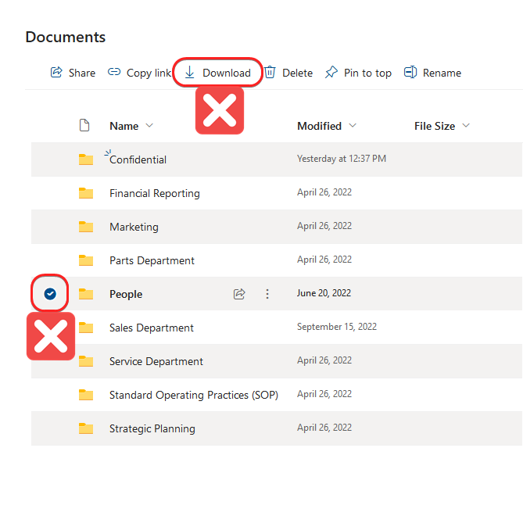The height and width of the screenshot is (523, 523).
Task: Click the Pin to top pushpin icon
Action: tap(331, 73)
